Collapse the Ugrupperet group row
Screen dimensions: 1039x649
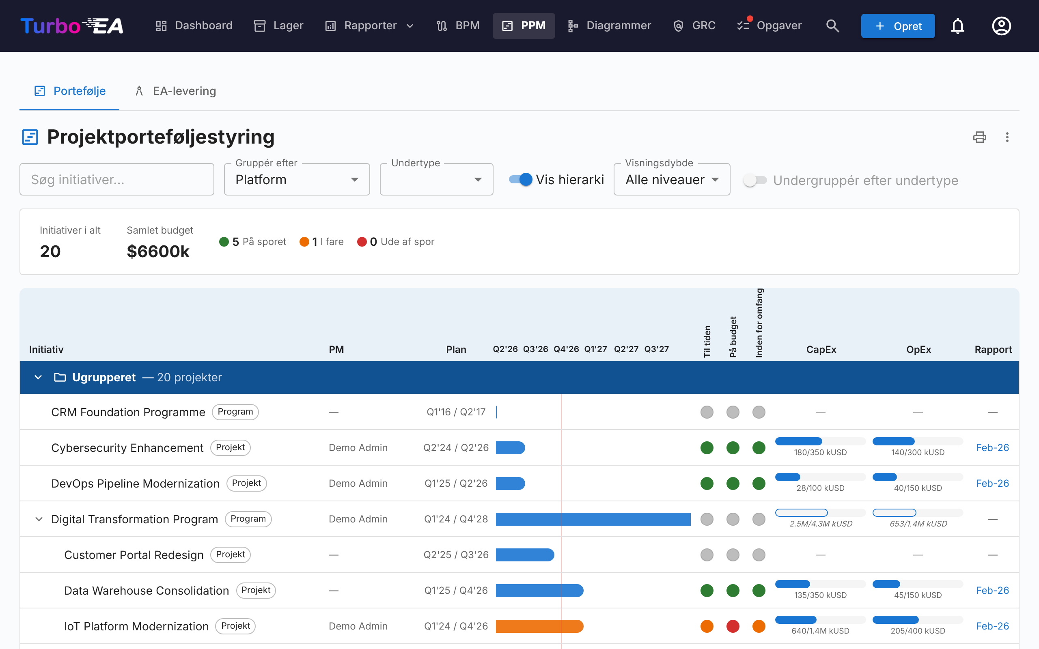point(38,377)
